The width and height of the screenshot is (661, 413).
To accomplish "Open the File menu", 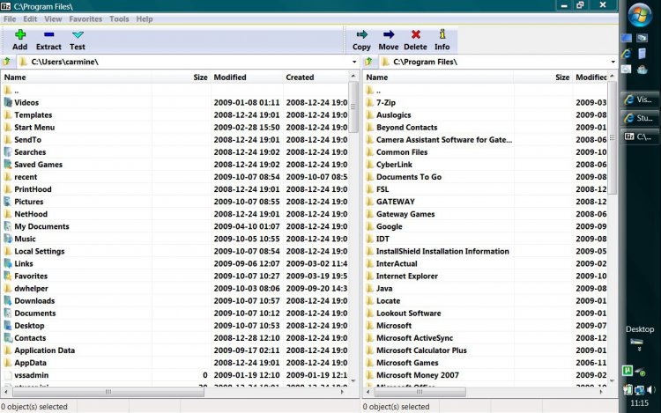I will coord(10,19).
